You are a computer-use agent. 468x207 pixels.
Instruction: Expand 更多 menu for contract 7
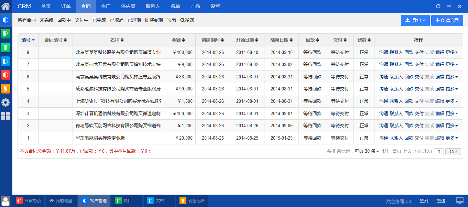point(452,64)
